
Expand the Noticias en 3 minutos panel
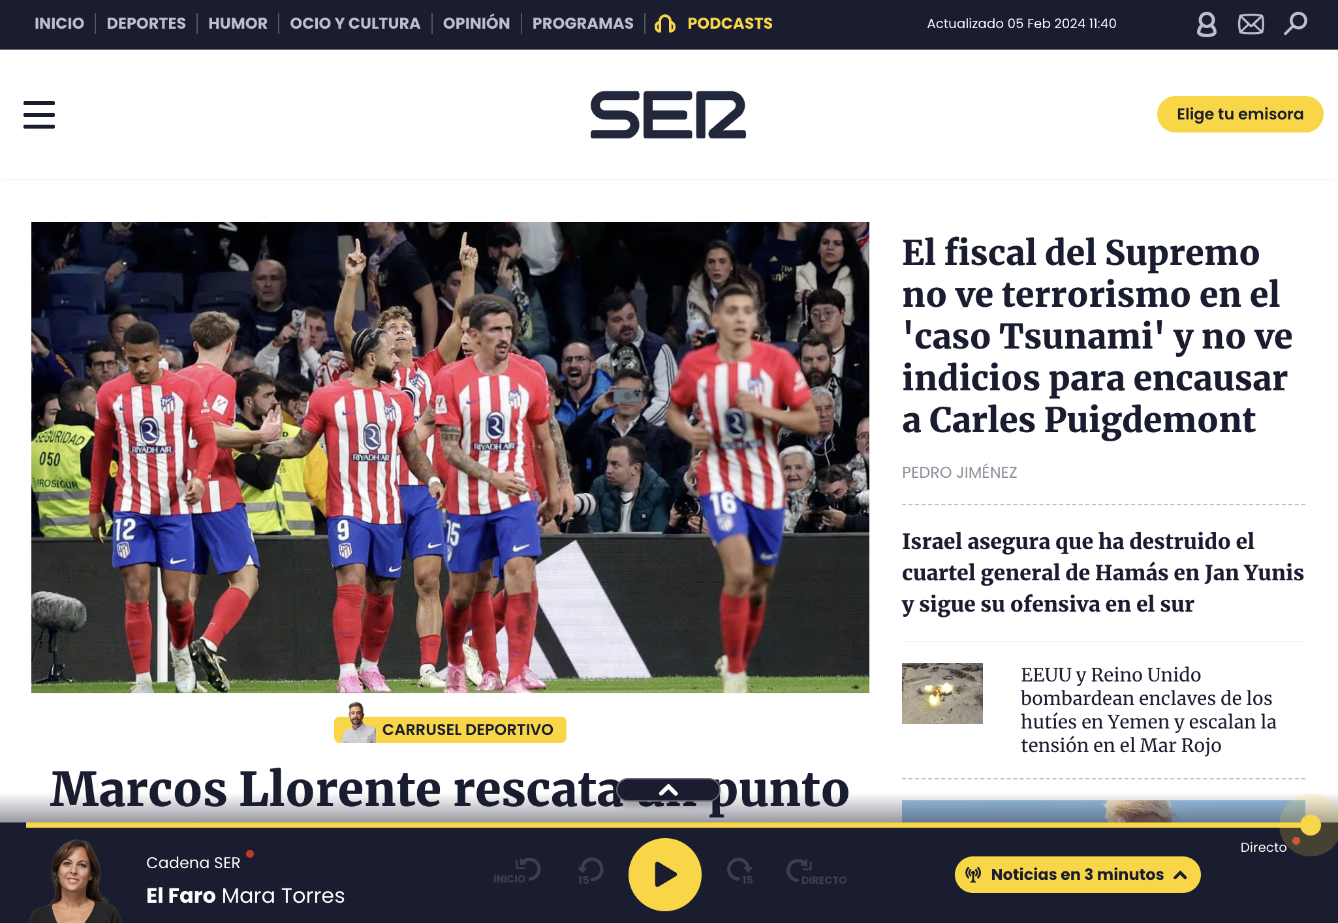[1078, 874]
